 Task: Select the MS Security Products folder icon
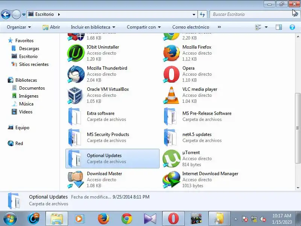click(x=75, y=137)
